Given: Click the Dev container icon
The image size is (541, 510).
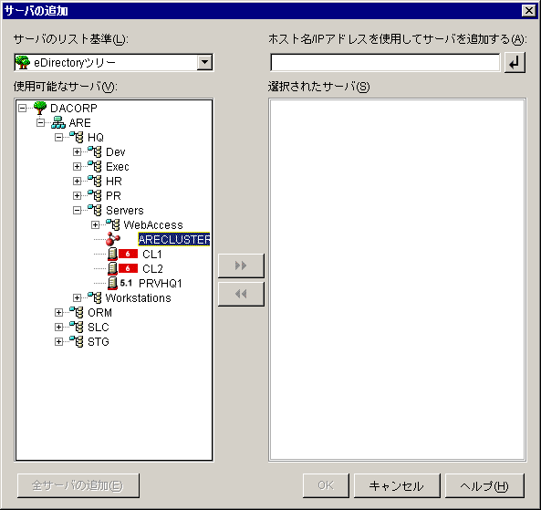Looking at the screenshot, I should pyautogui.click(x=95, y=151).
